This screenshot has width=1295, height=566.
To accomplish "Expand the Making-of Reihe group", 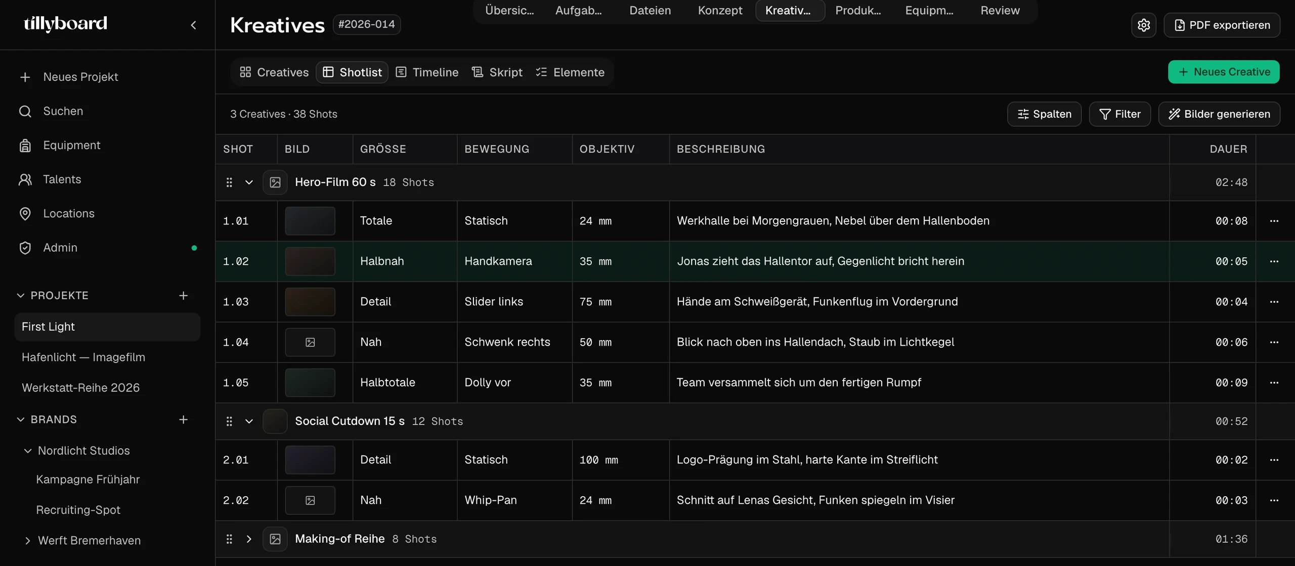I will pyautogui.click(x=249, y=539).
